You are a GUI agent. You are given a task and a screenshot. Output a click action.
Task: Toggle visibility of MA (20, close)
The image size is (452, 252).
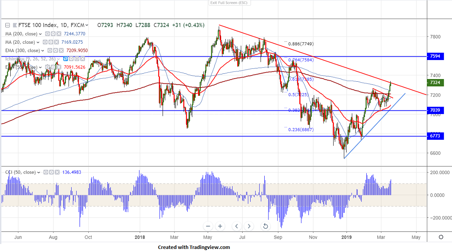pos(45,42)
